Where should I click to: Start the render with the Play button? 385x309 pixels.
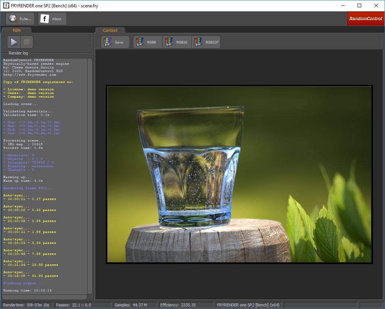coord(14,42)
